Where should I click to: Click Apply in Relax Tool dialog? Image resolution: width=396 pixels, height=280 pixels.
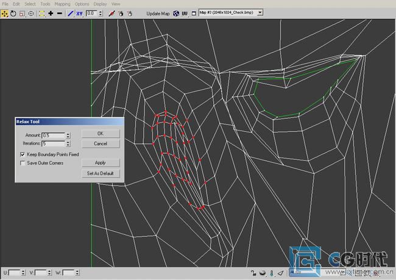pyautogui.click(x=101, y=163)
